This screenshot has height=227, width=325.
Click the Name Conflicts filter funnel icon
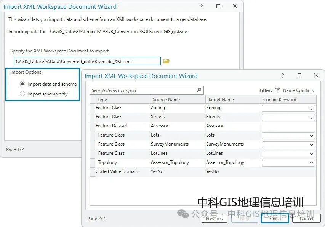[x=277, y=90]
